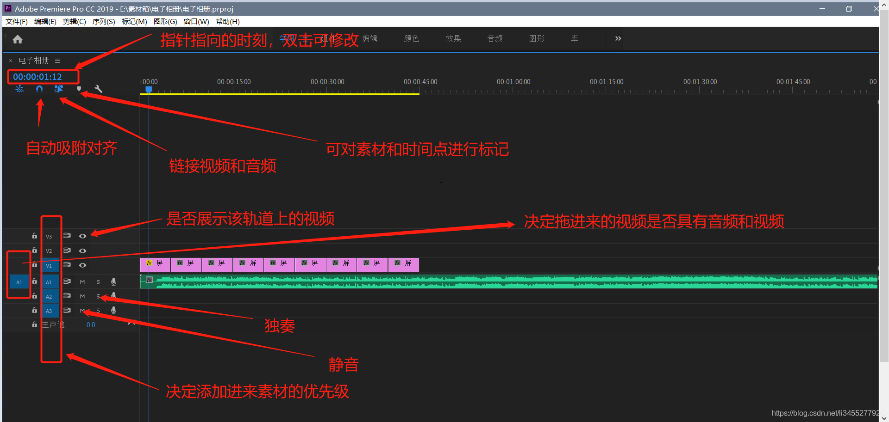This screenshot has height=422, width=889.
Task: Enable voice-over record microphone on A1
Action: (x=113, y=281)
